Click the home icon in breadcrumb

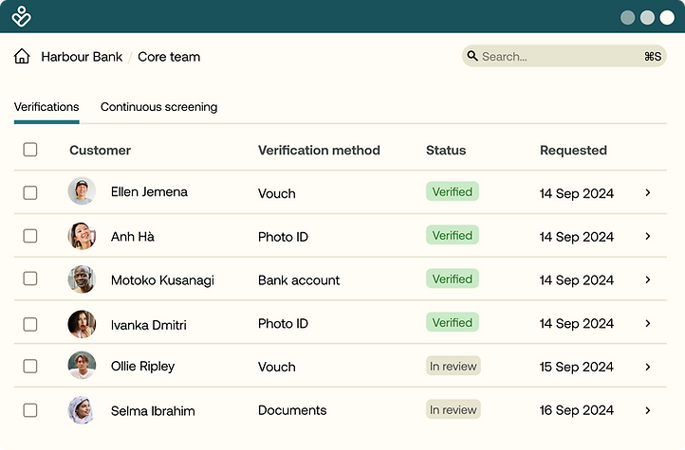tap(22, 57)
